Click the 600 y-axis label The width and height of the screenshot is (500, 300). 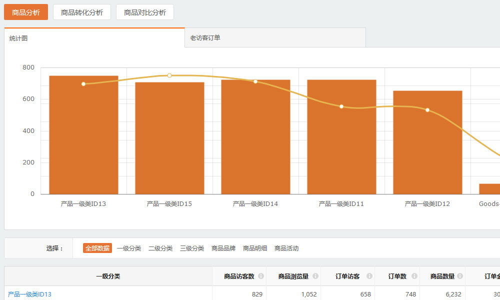pyautogui.click(x=28, y=99)
